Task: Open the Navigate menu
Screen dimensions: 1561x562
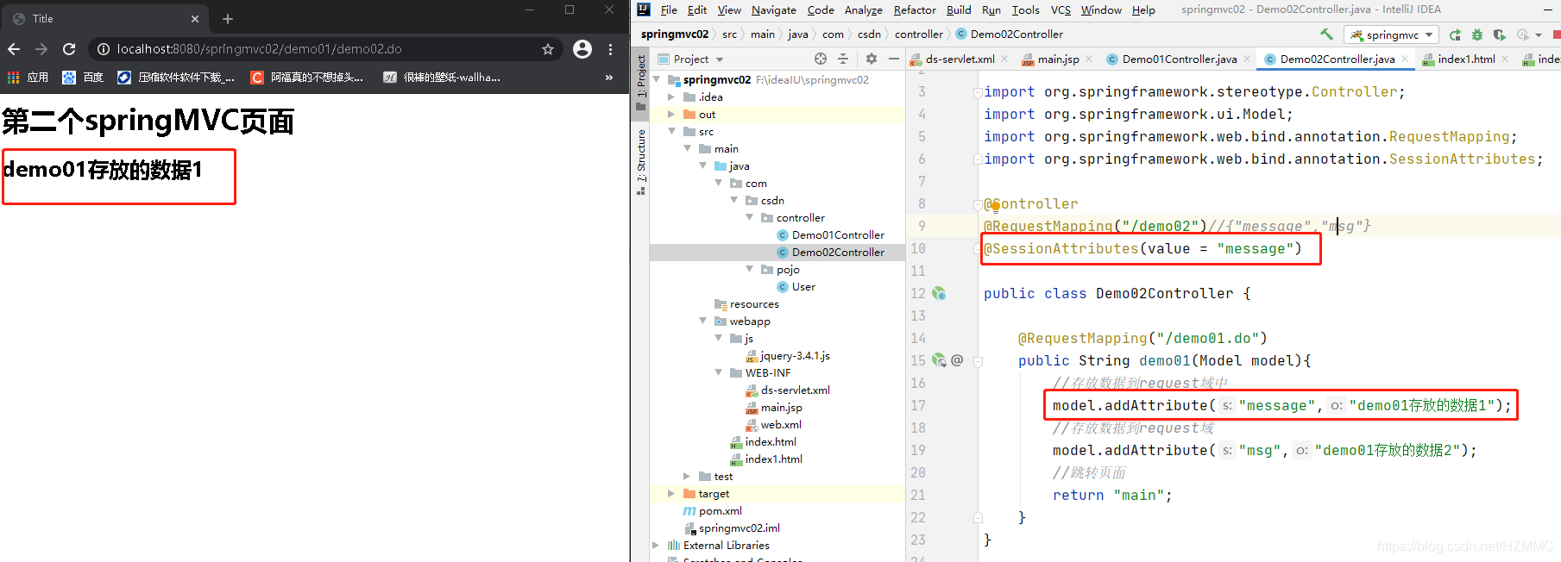Action: (x=774, y=9)
